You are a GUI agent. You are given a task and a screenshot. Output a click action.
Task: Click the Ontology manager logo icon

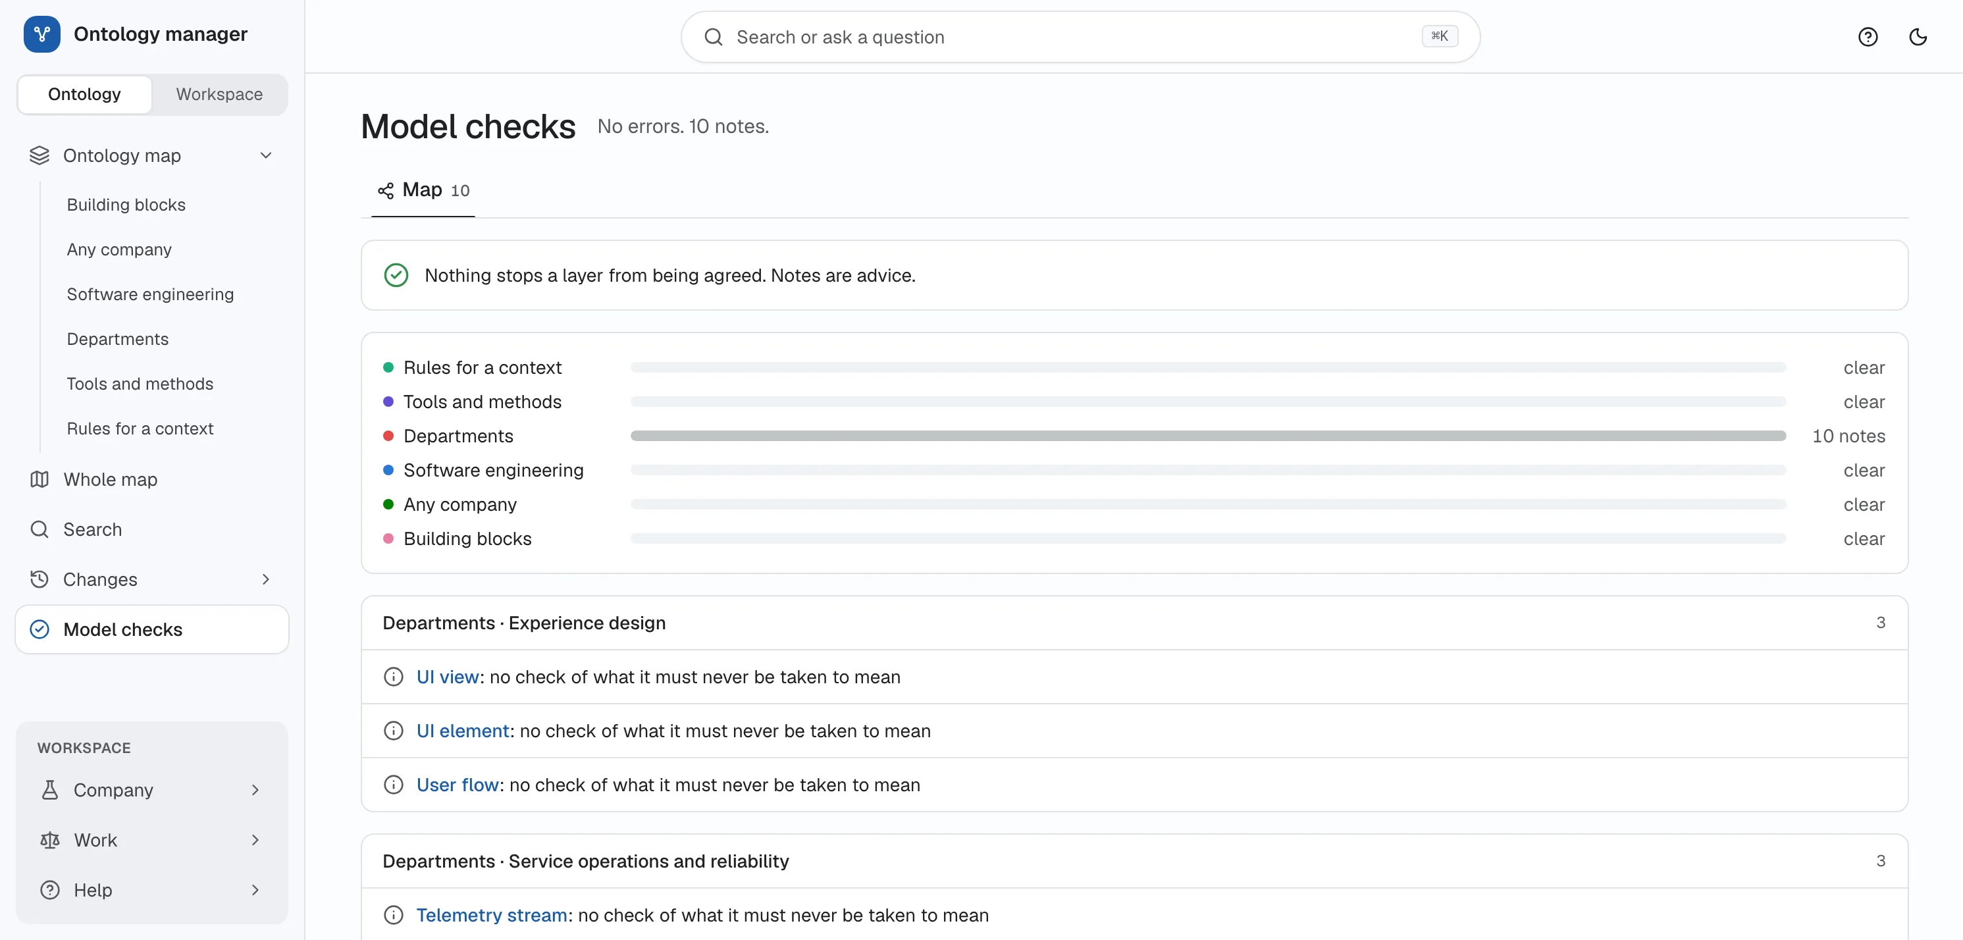(42, 34)
